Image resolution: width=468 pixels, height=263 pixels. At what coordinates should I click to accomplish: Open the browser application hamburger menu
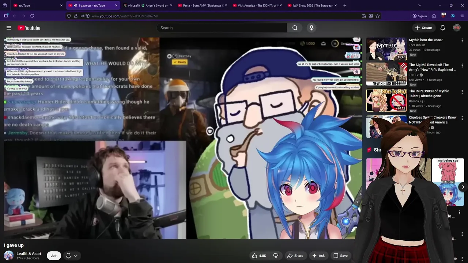click(462, 16)
